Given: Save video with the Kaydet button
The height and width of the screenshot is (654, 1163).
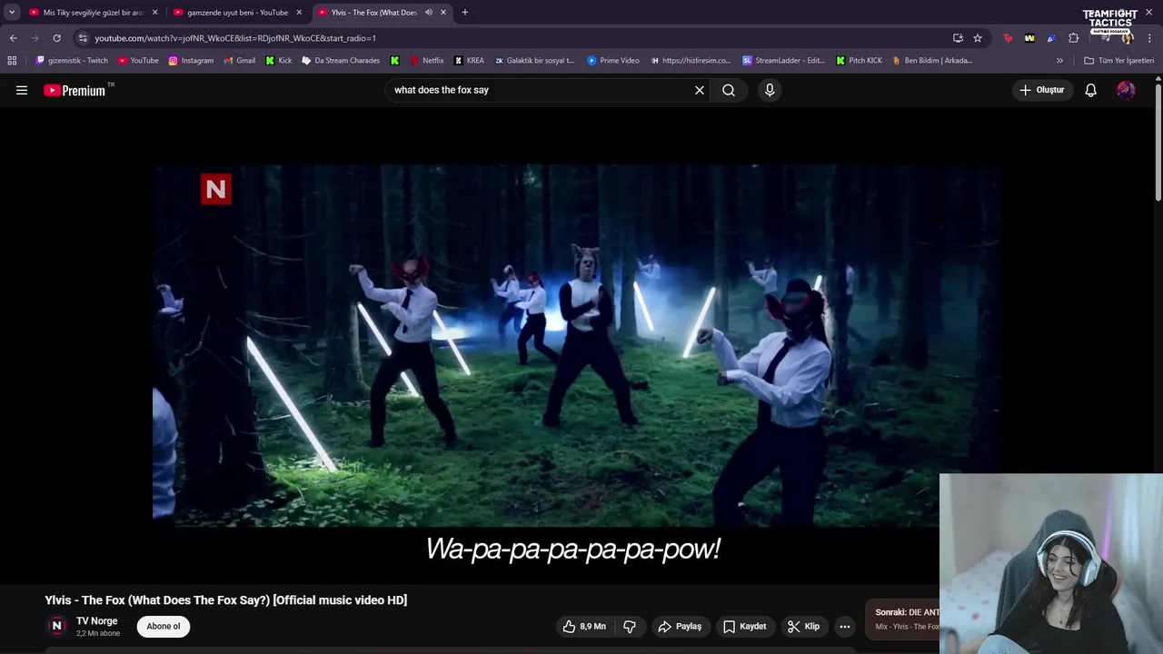Looking at the screenshot, I should click(x=745, y=626).
